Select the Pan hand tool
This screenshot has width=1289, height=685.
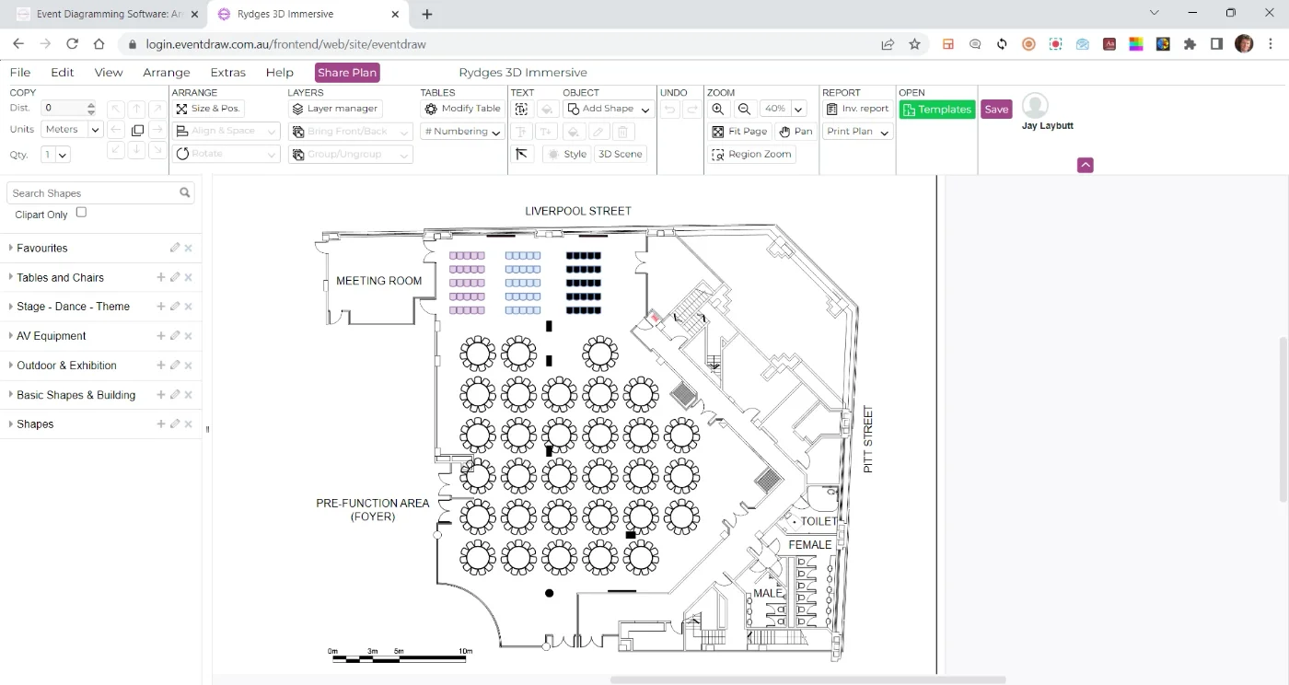(796, 132)
